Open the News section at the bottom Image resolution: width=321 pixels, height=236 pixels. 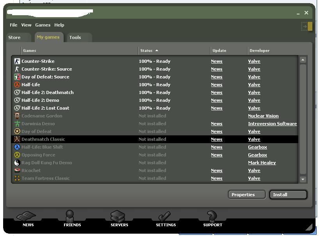pyautogui.click(x=28, y=219)
